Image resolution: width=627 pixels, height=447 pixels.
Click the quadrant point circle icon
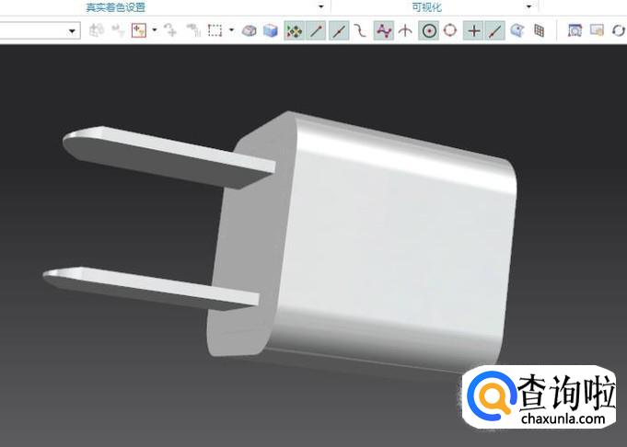pos(450,30)
